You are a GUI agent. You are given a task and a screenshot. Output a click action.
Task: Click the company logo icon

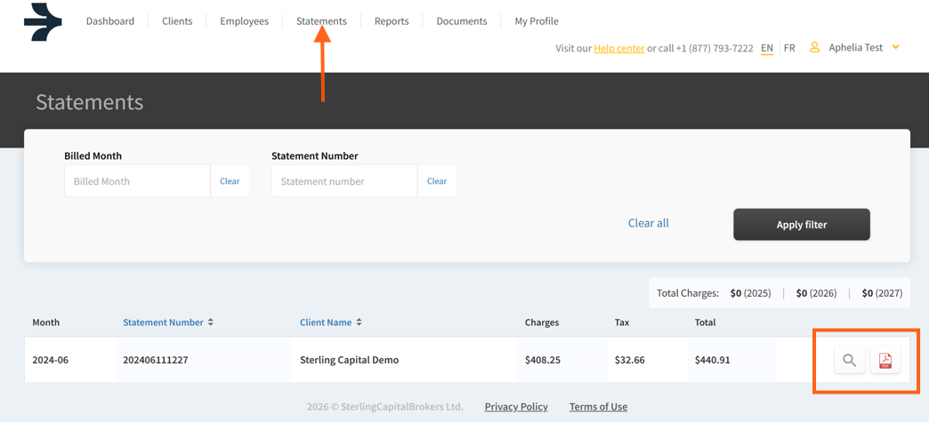pos(43,22)
